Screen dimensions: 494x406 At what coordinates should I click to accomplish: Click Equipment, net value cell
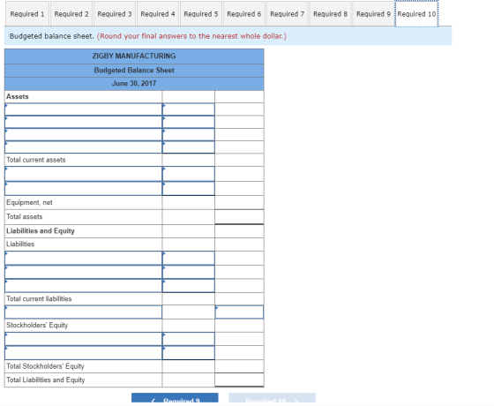239,203
